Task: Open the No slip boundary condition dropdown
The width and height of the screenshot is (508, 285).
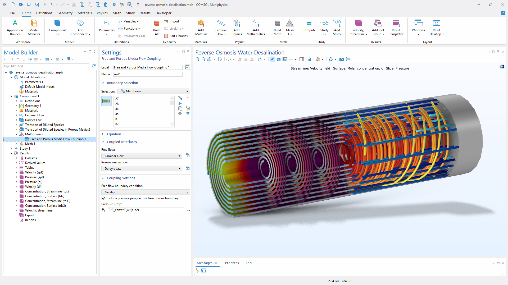Action: [x=146, y=192]
